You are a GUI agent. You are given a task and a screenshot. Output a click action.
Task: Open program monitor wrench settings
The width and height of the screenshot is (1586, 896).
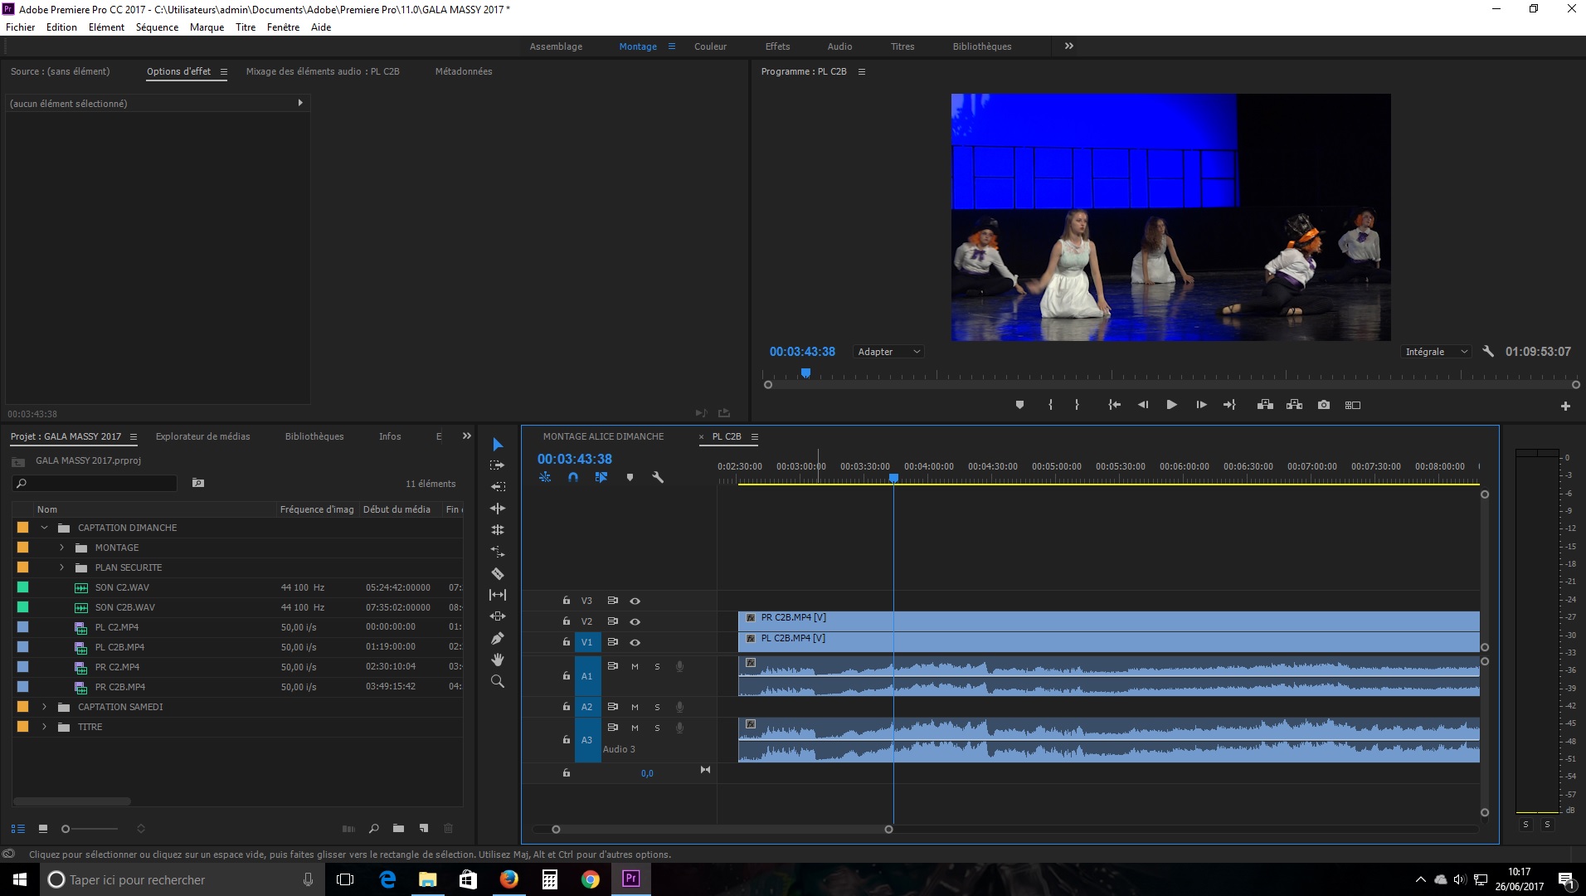[1488, 352]
